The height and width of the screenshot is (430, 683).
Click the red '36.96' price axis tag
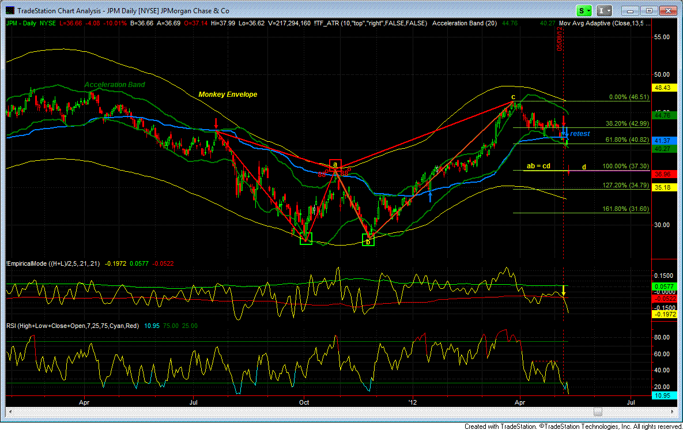(x=664, y=174)
